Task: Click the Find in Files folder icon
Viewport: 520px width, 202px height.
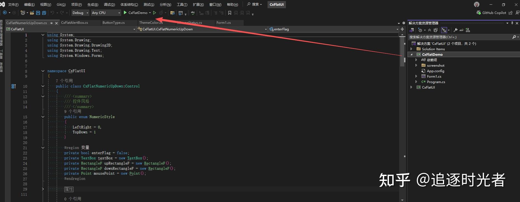Action: point(172,13)
